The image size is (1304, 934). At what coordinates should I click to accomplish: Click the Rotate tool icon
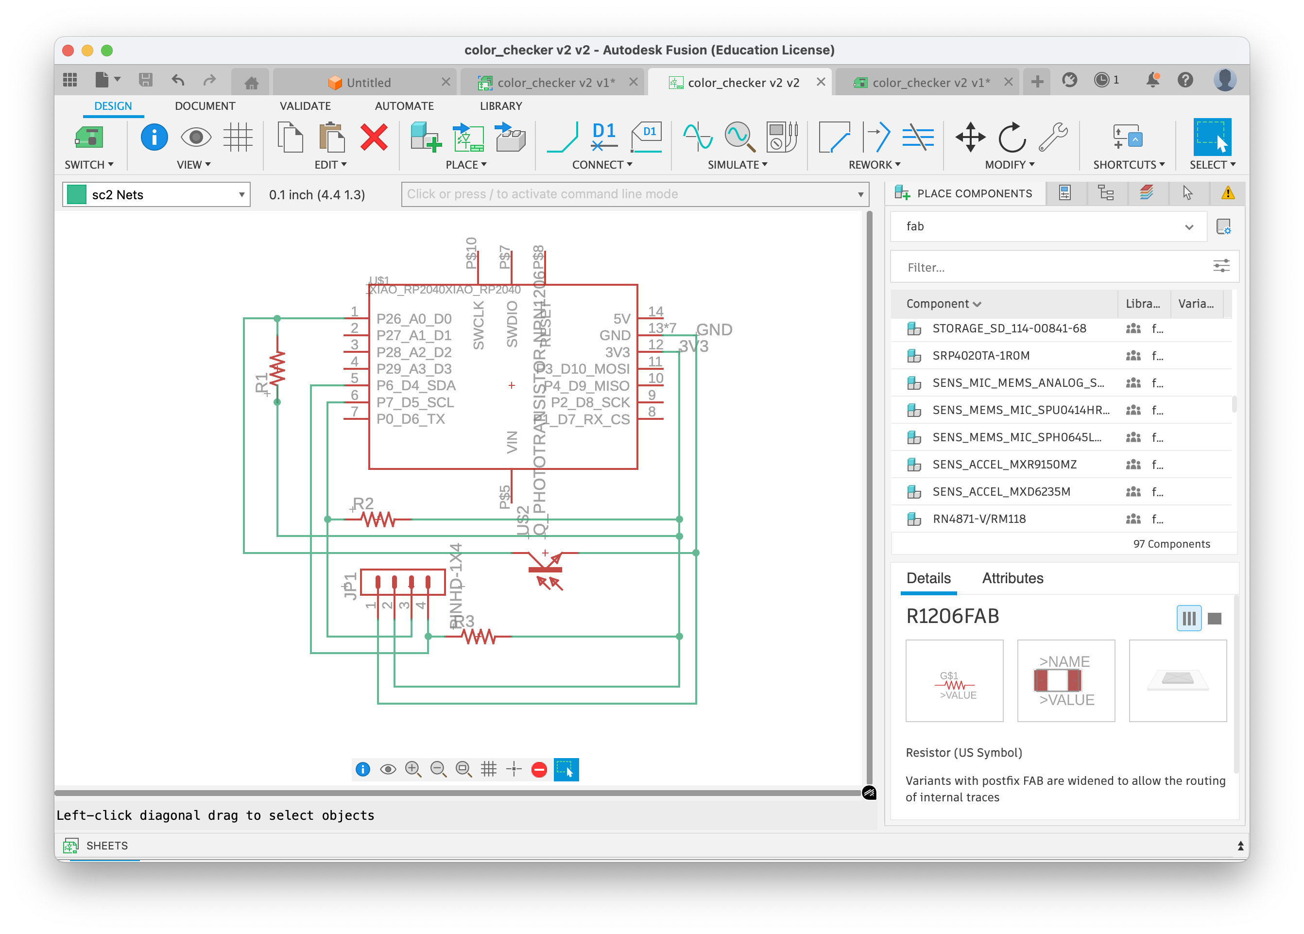1012,138
